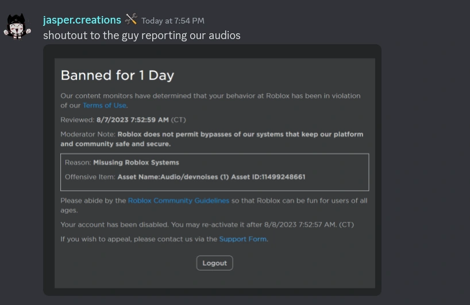The width and height of the screenshot is (470, 305).
Task: Click the Asset Name Audio/devnoises text
Action: 172,177
